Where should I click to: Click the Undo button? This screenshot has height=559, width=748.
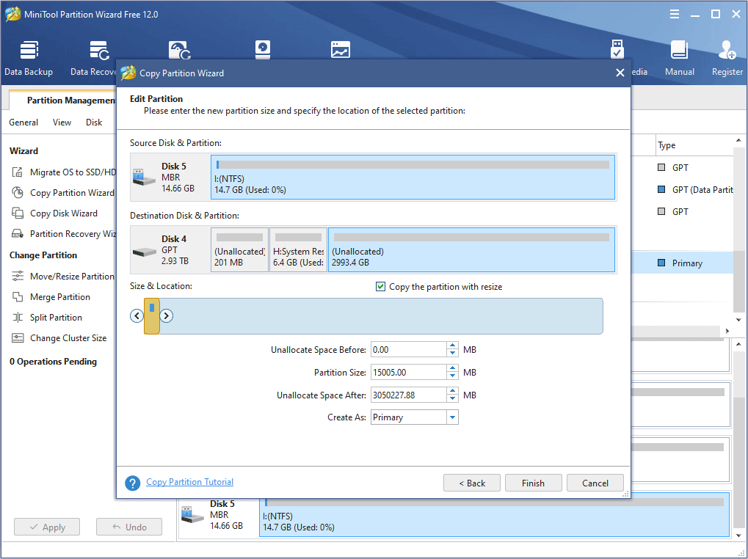pos(129,527)
